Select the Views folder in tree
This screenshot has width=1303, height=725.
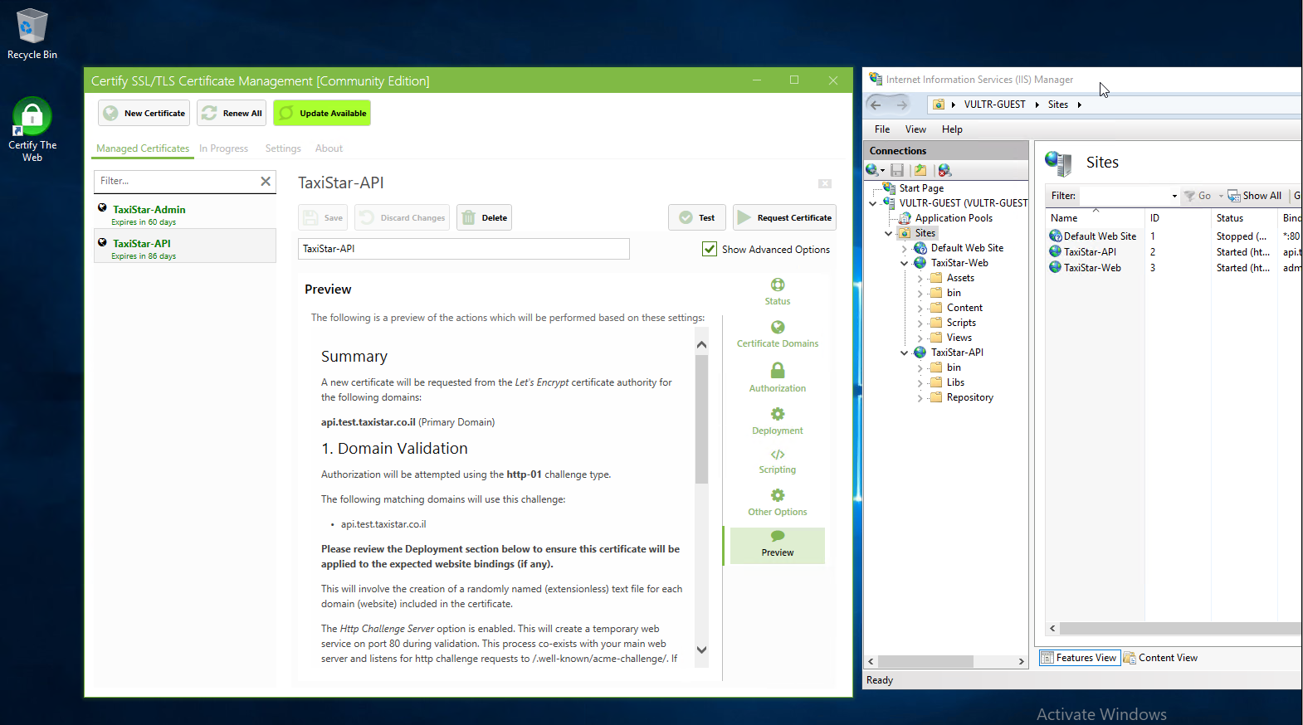959,338
